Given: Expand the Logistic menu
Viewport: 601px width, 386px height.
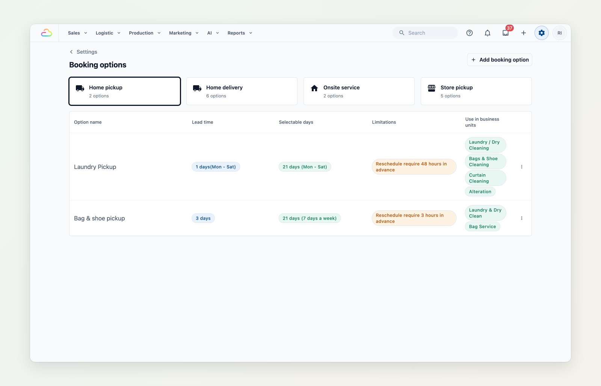Looking at the screenshot, I should pyautogui.click(x=108, y=33).
